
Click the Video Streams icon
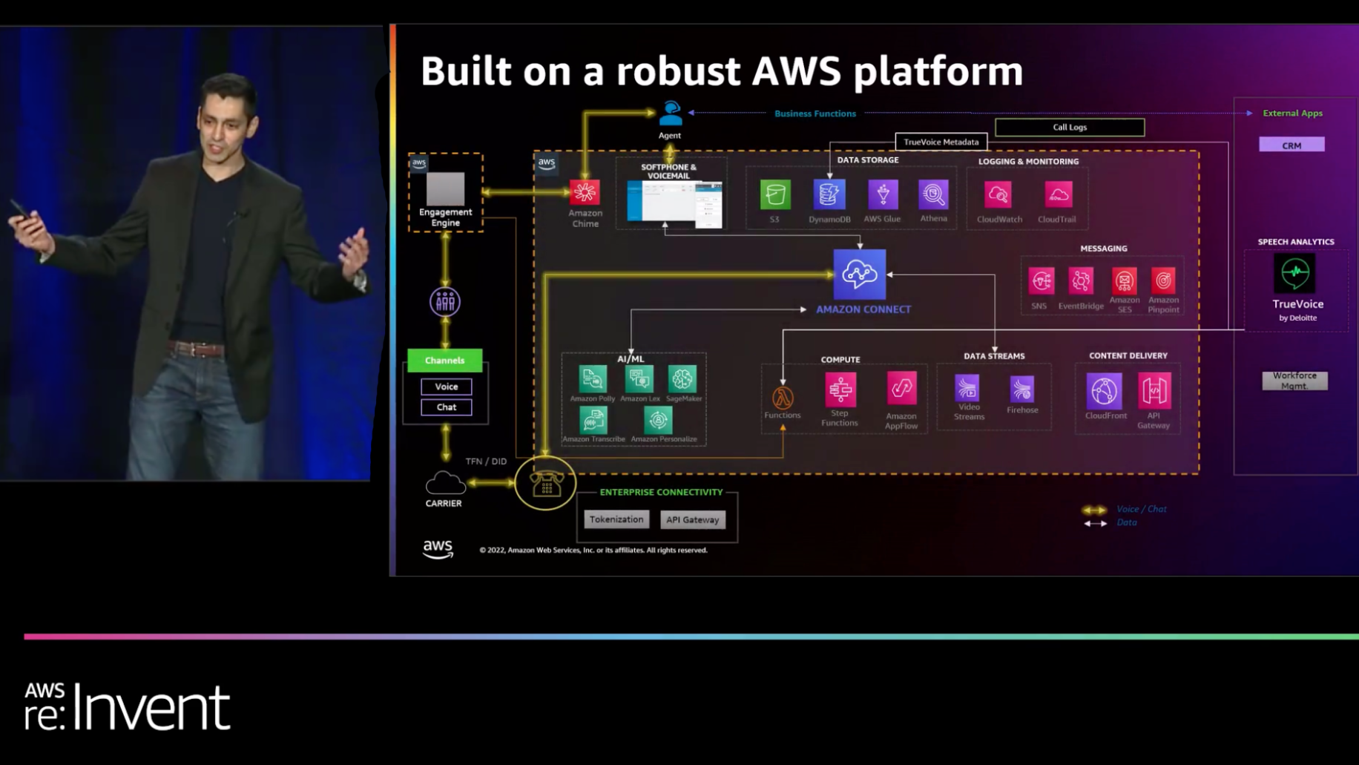click(x=967, y=388)
